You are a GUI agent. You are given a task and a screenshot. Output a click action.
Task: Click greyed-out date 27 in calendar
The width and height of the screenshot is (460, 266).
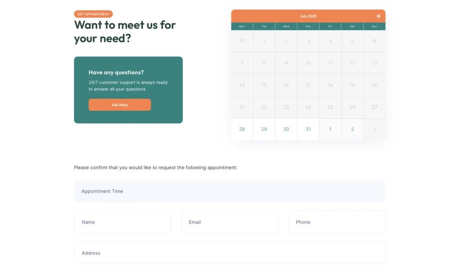(374, 107)
